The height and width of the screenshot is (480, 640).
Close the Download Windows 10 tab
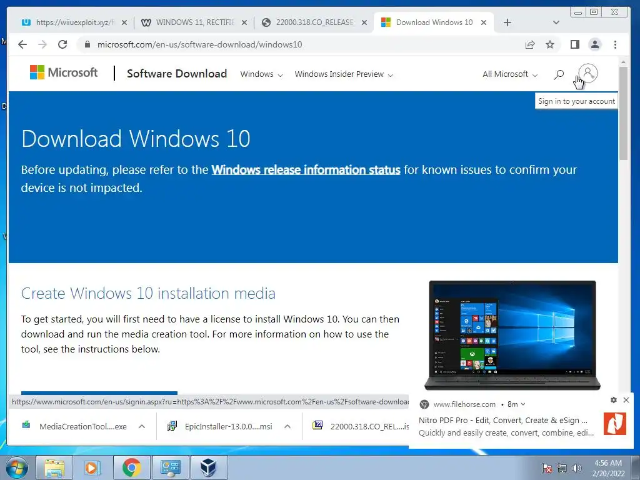coord(484,22)
